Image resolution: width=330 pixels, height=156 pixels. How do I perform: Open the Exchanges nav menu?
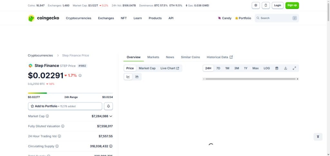(106, 18)
